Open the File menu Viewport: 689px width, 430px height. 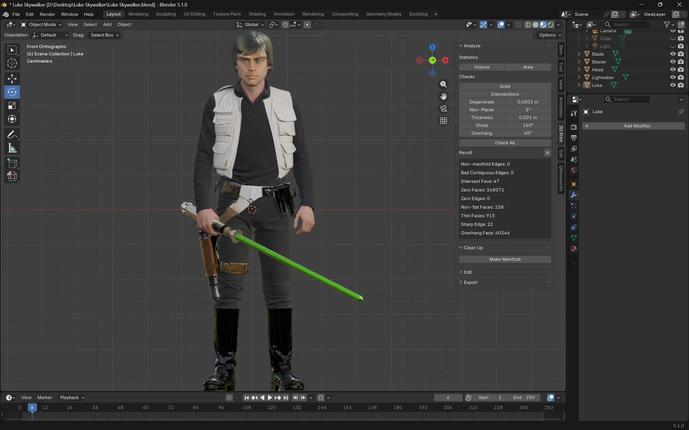pos(16,14)
